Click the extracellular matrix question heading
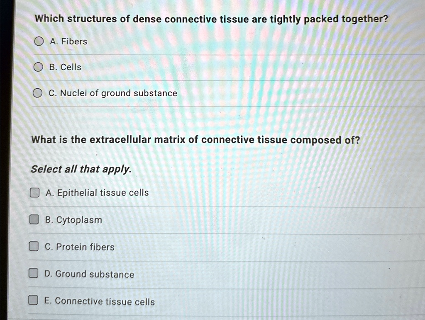 195,140
